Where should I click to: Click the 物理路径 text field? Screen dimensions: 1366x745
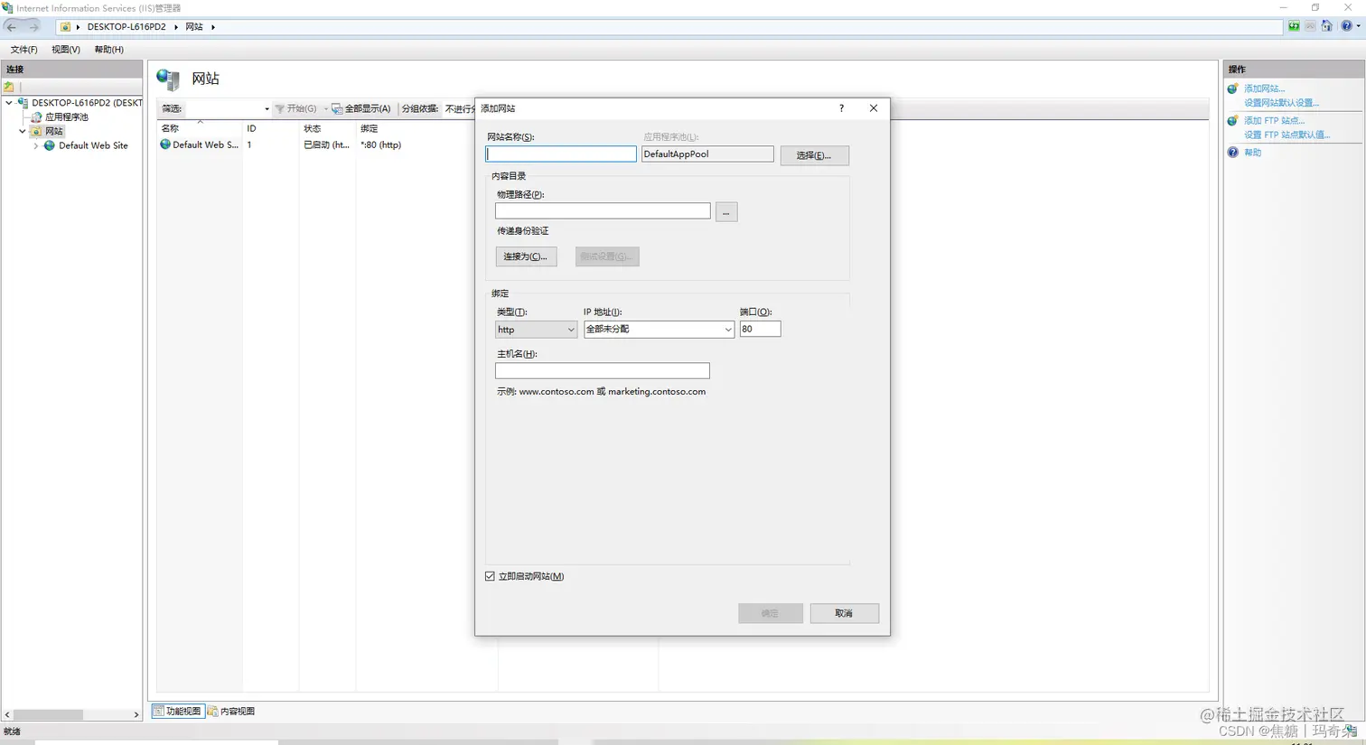coord(603,211)
